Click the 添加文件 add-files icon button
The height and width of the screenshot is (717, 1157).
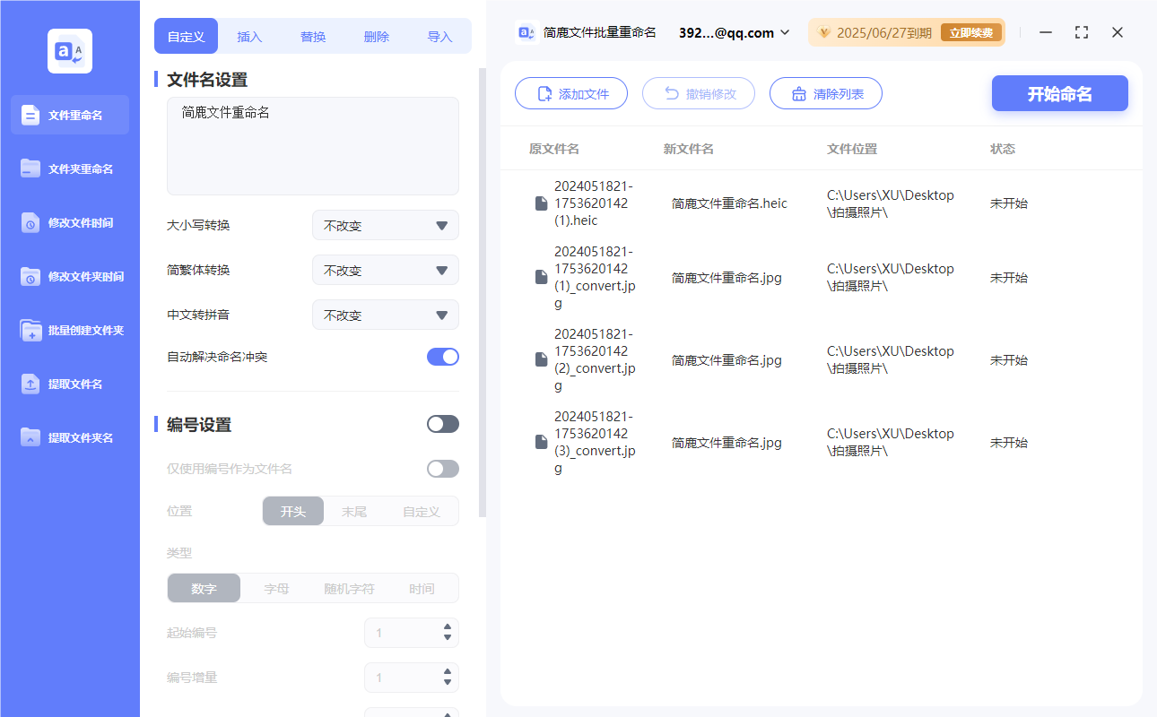coord(544,93)
